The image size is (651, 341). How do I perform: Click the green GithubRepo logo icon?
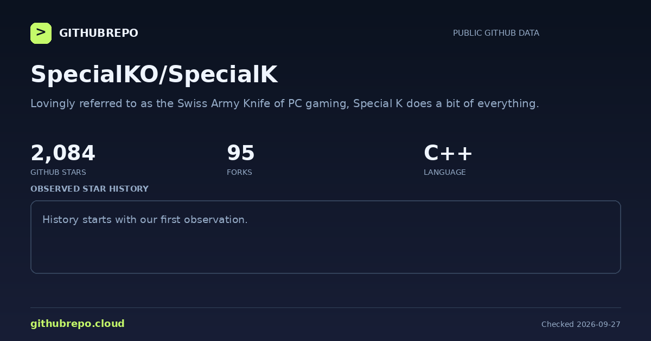click(x=41, y=33)
